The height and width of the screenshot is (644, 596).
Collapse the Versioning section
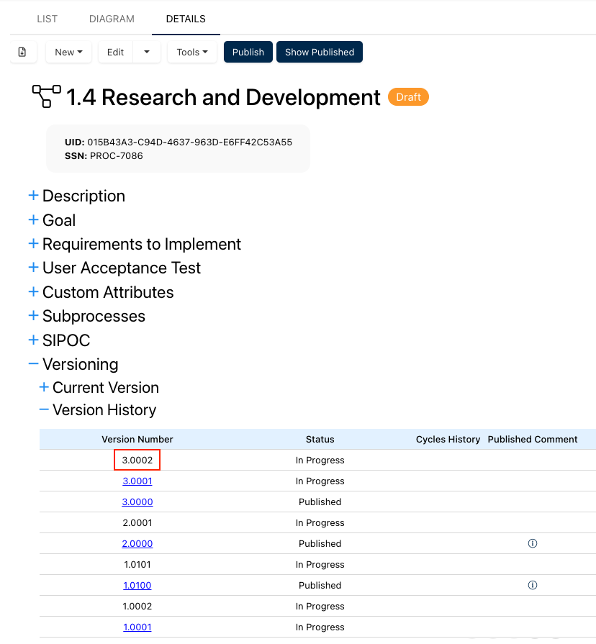(x=33, y=364)
